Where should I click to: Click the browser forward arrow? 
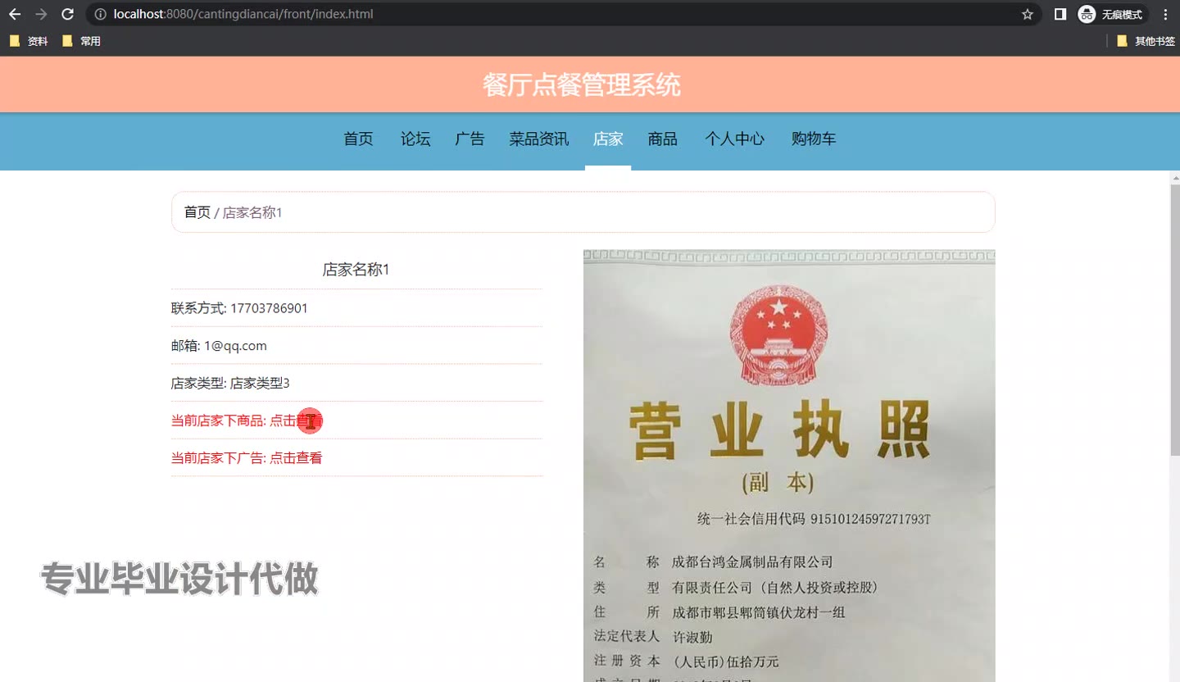pyautogui.click(x=41, y=14)
